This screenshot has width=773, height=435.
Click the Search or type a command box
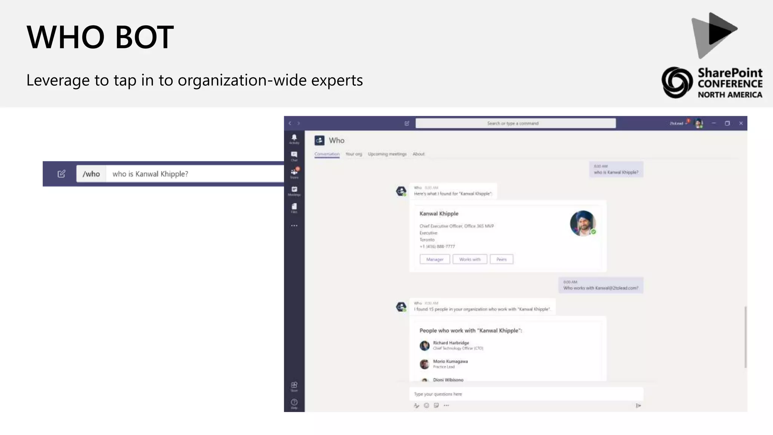[516, 123]
